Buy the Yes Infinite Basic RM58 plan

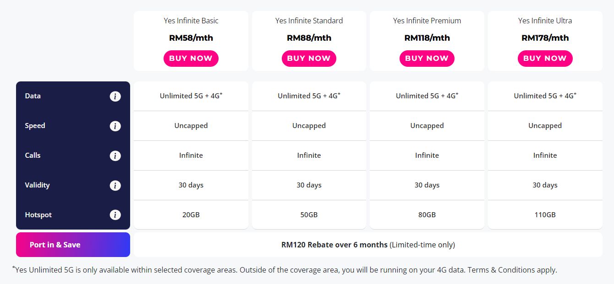pyautogui.click(x=191, y=58)
